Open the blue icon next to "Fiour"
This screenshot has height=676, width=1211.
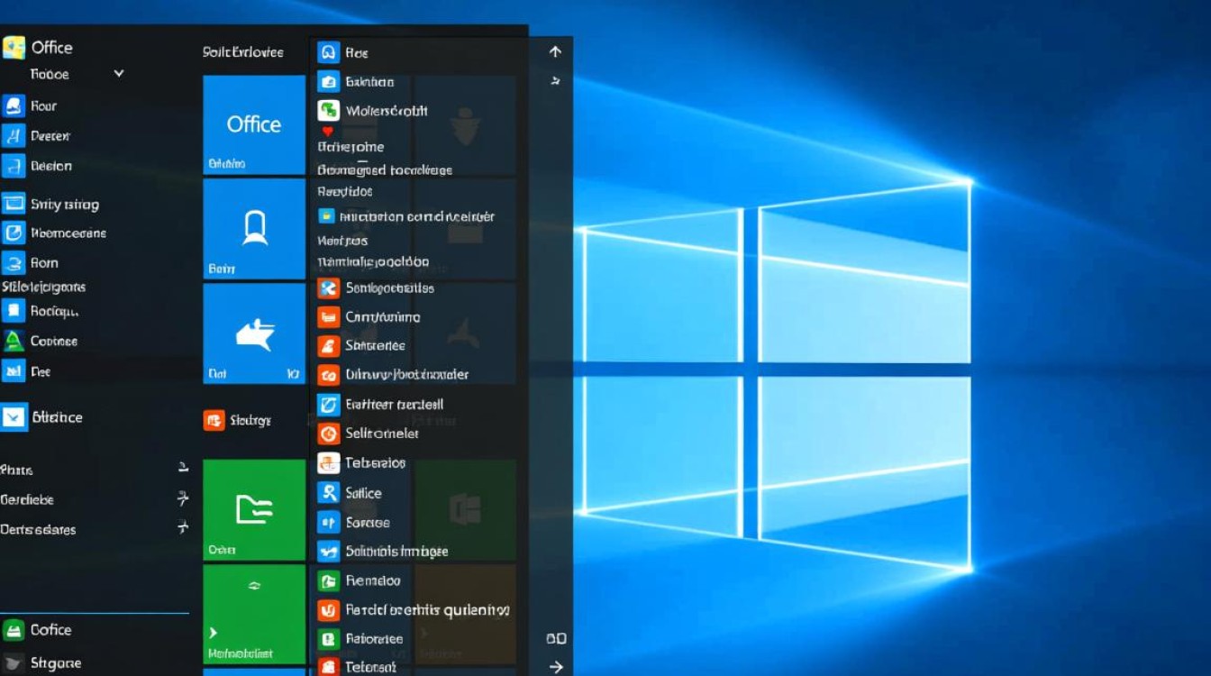coord(14,106)
